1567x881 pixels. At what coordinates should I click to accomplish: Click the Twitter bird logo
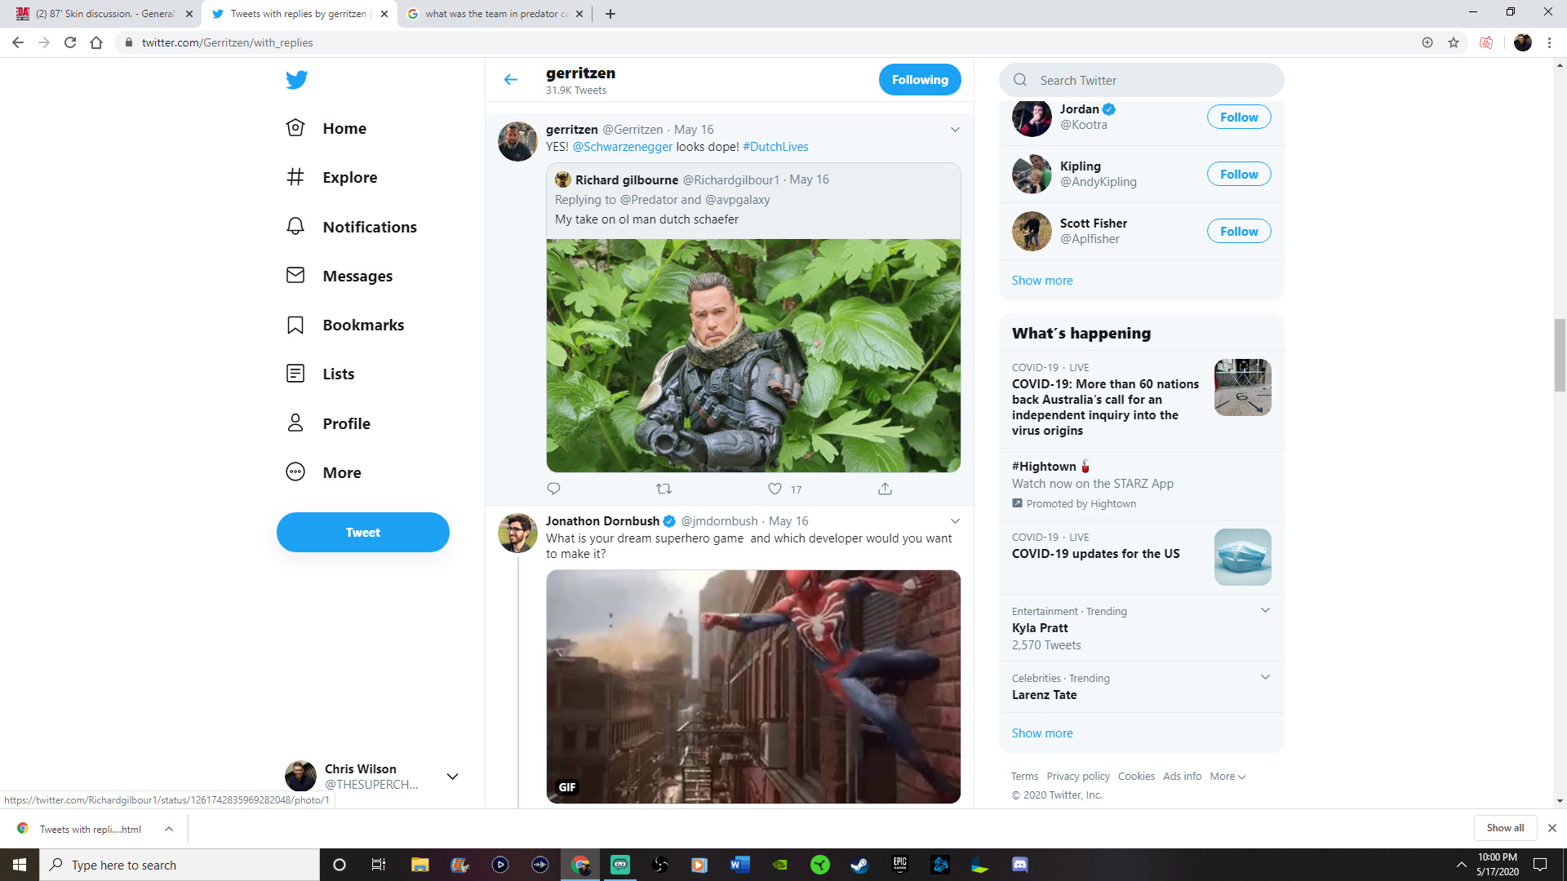tap(296, 79)
